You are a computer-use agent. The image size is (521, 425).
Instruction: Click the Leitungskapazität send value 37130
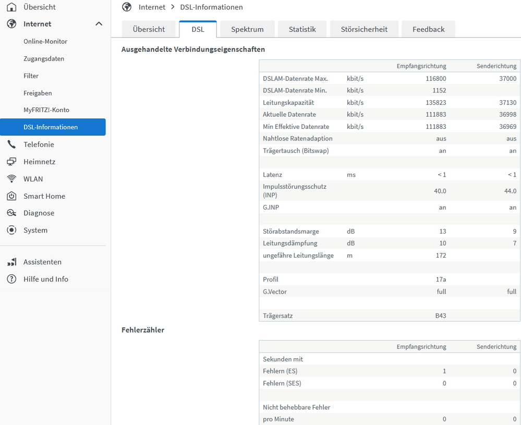[x=507, y=102]
